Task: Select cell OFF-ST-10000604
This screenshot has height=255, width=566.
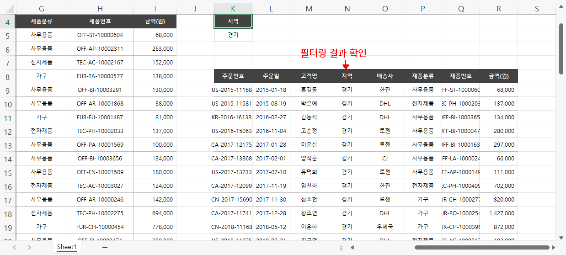Action: point(100,35)
